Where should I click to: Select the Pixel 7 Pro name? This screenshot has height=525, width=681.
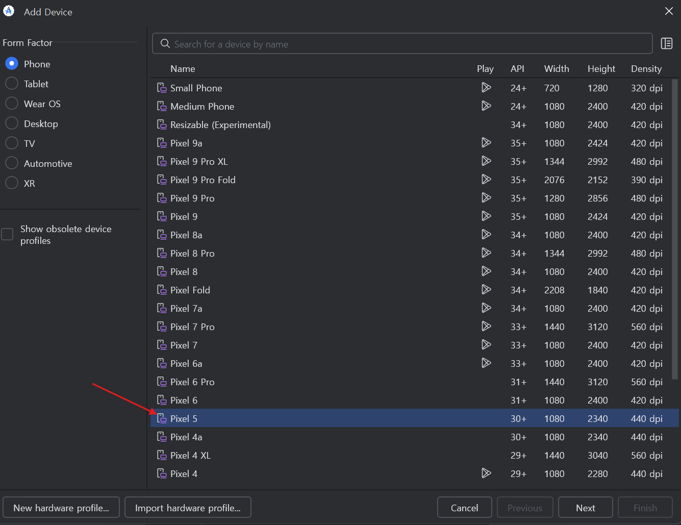(x=192, y=327)
